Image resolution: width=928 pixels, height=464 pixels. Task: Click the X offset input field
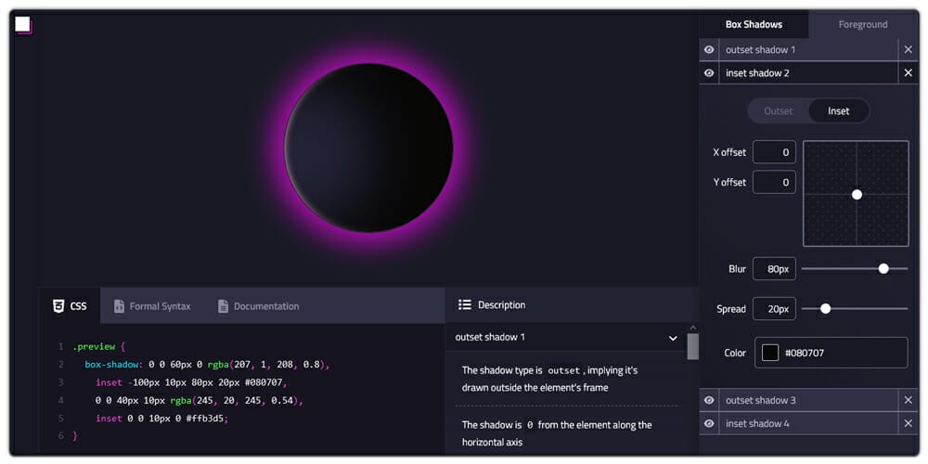coord(774,152)
